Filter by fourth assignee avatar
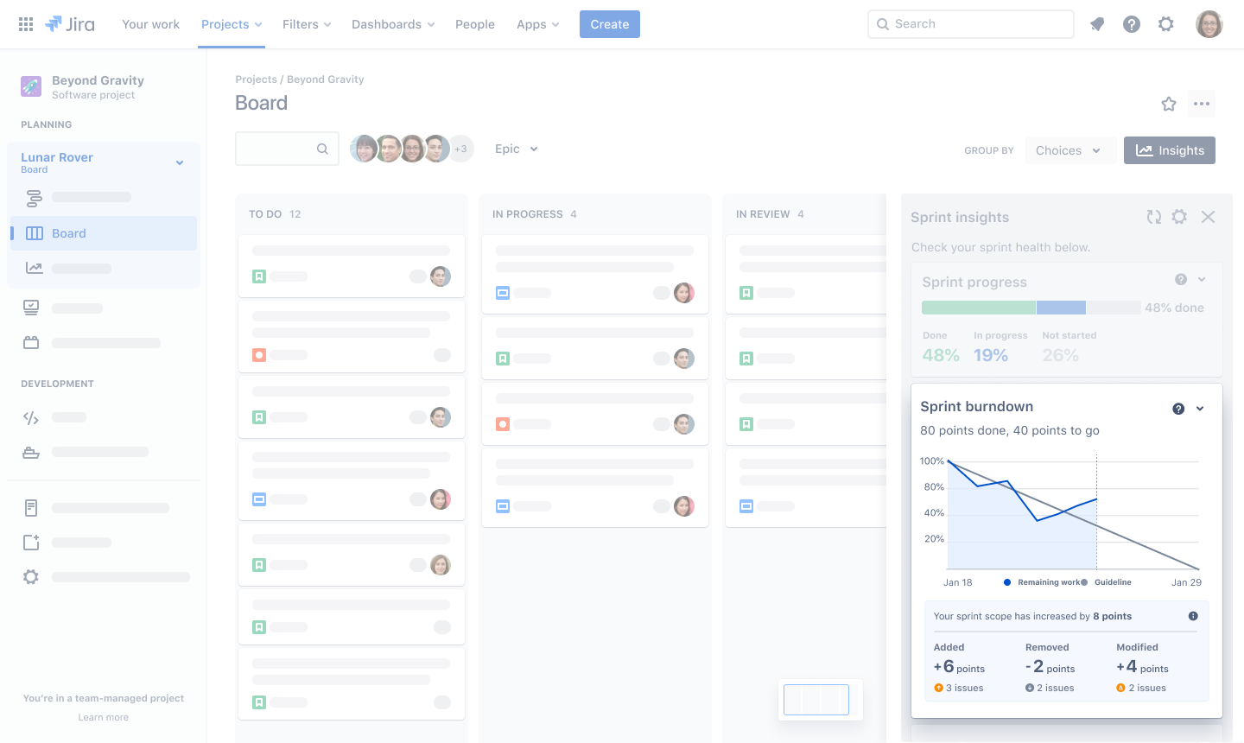This screenshot has height=743, width=1244. pos(436,149)
